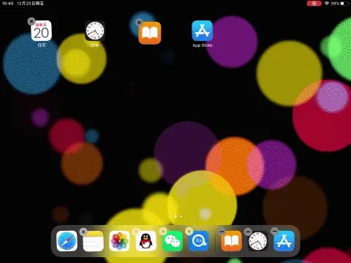Open WeChat from the dock
The image size is (351, 263).
pyautogui.click(x=173, y=241)
